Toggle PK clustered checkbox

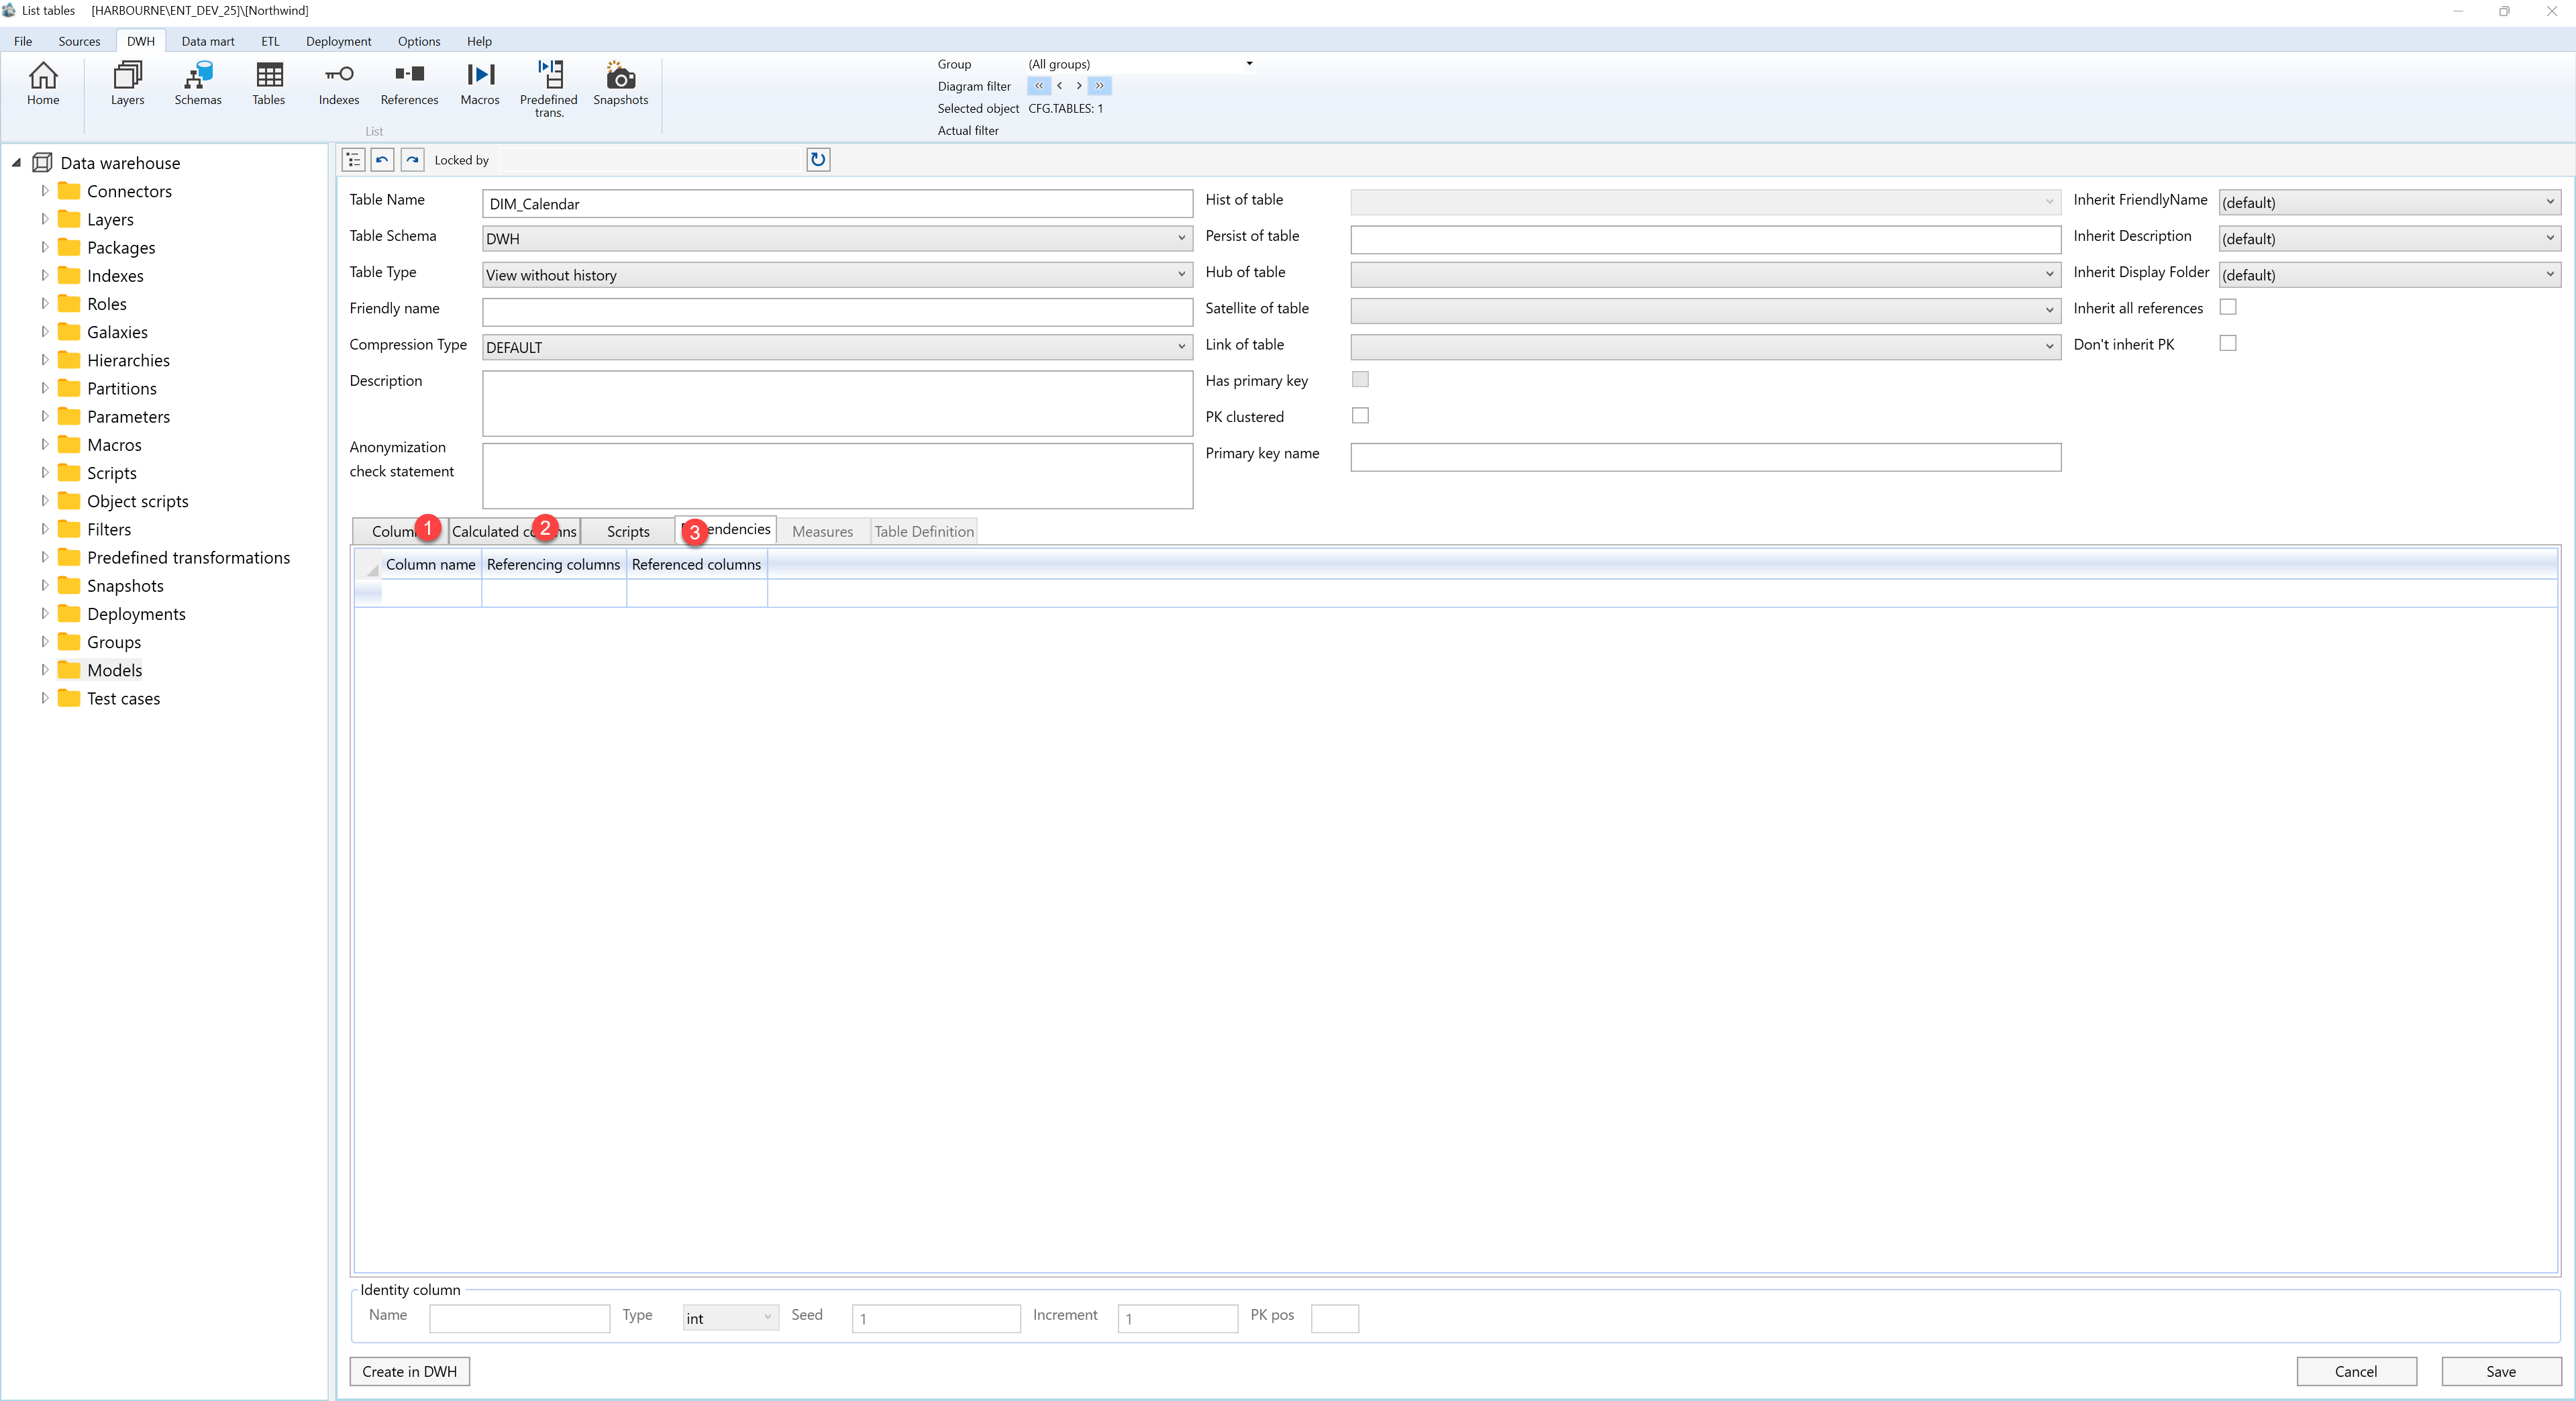(1360, 415)
